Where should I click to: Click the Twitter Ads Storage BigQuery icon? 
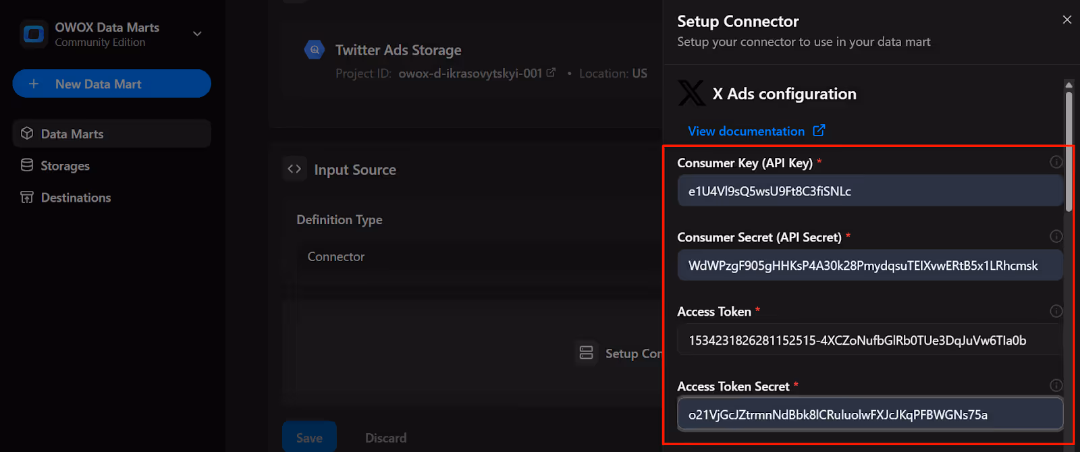[315, 49]
